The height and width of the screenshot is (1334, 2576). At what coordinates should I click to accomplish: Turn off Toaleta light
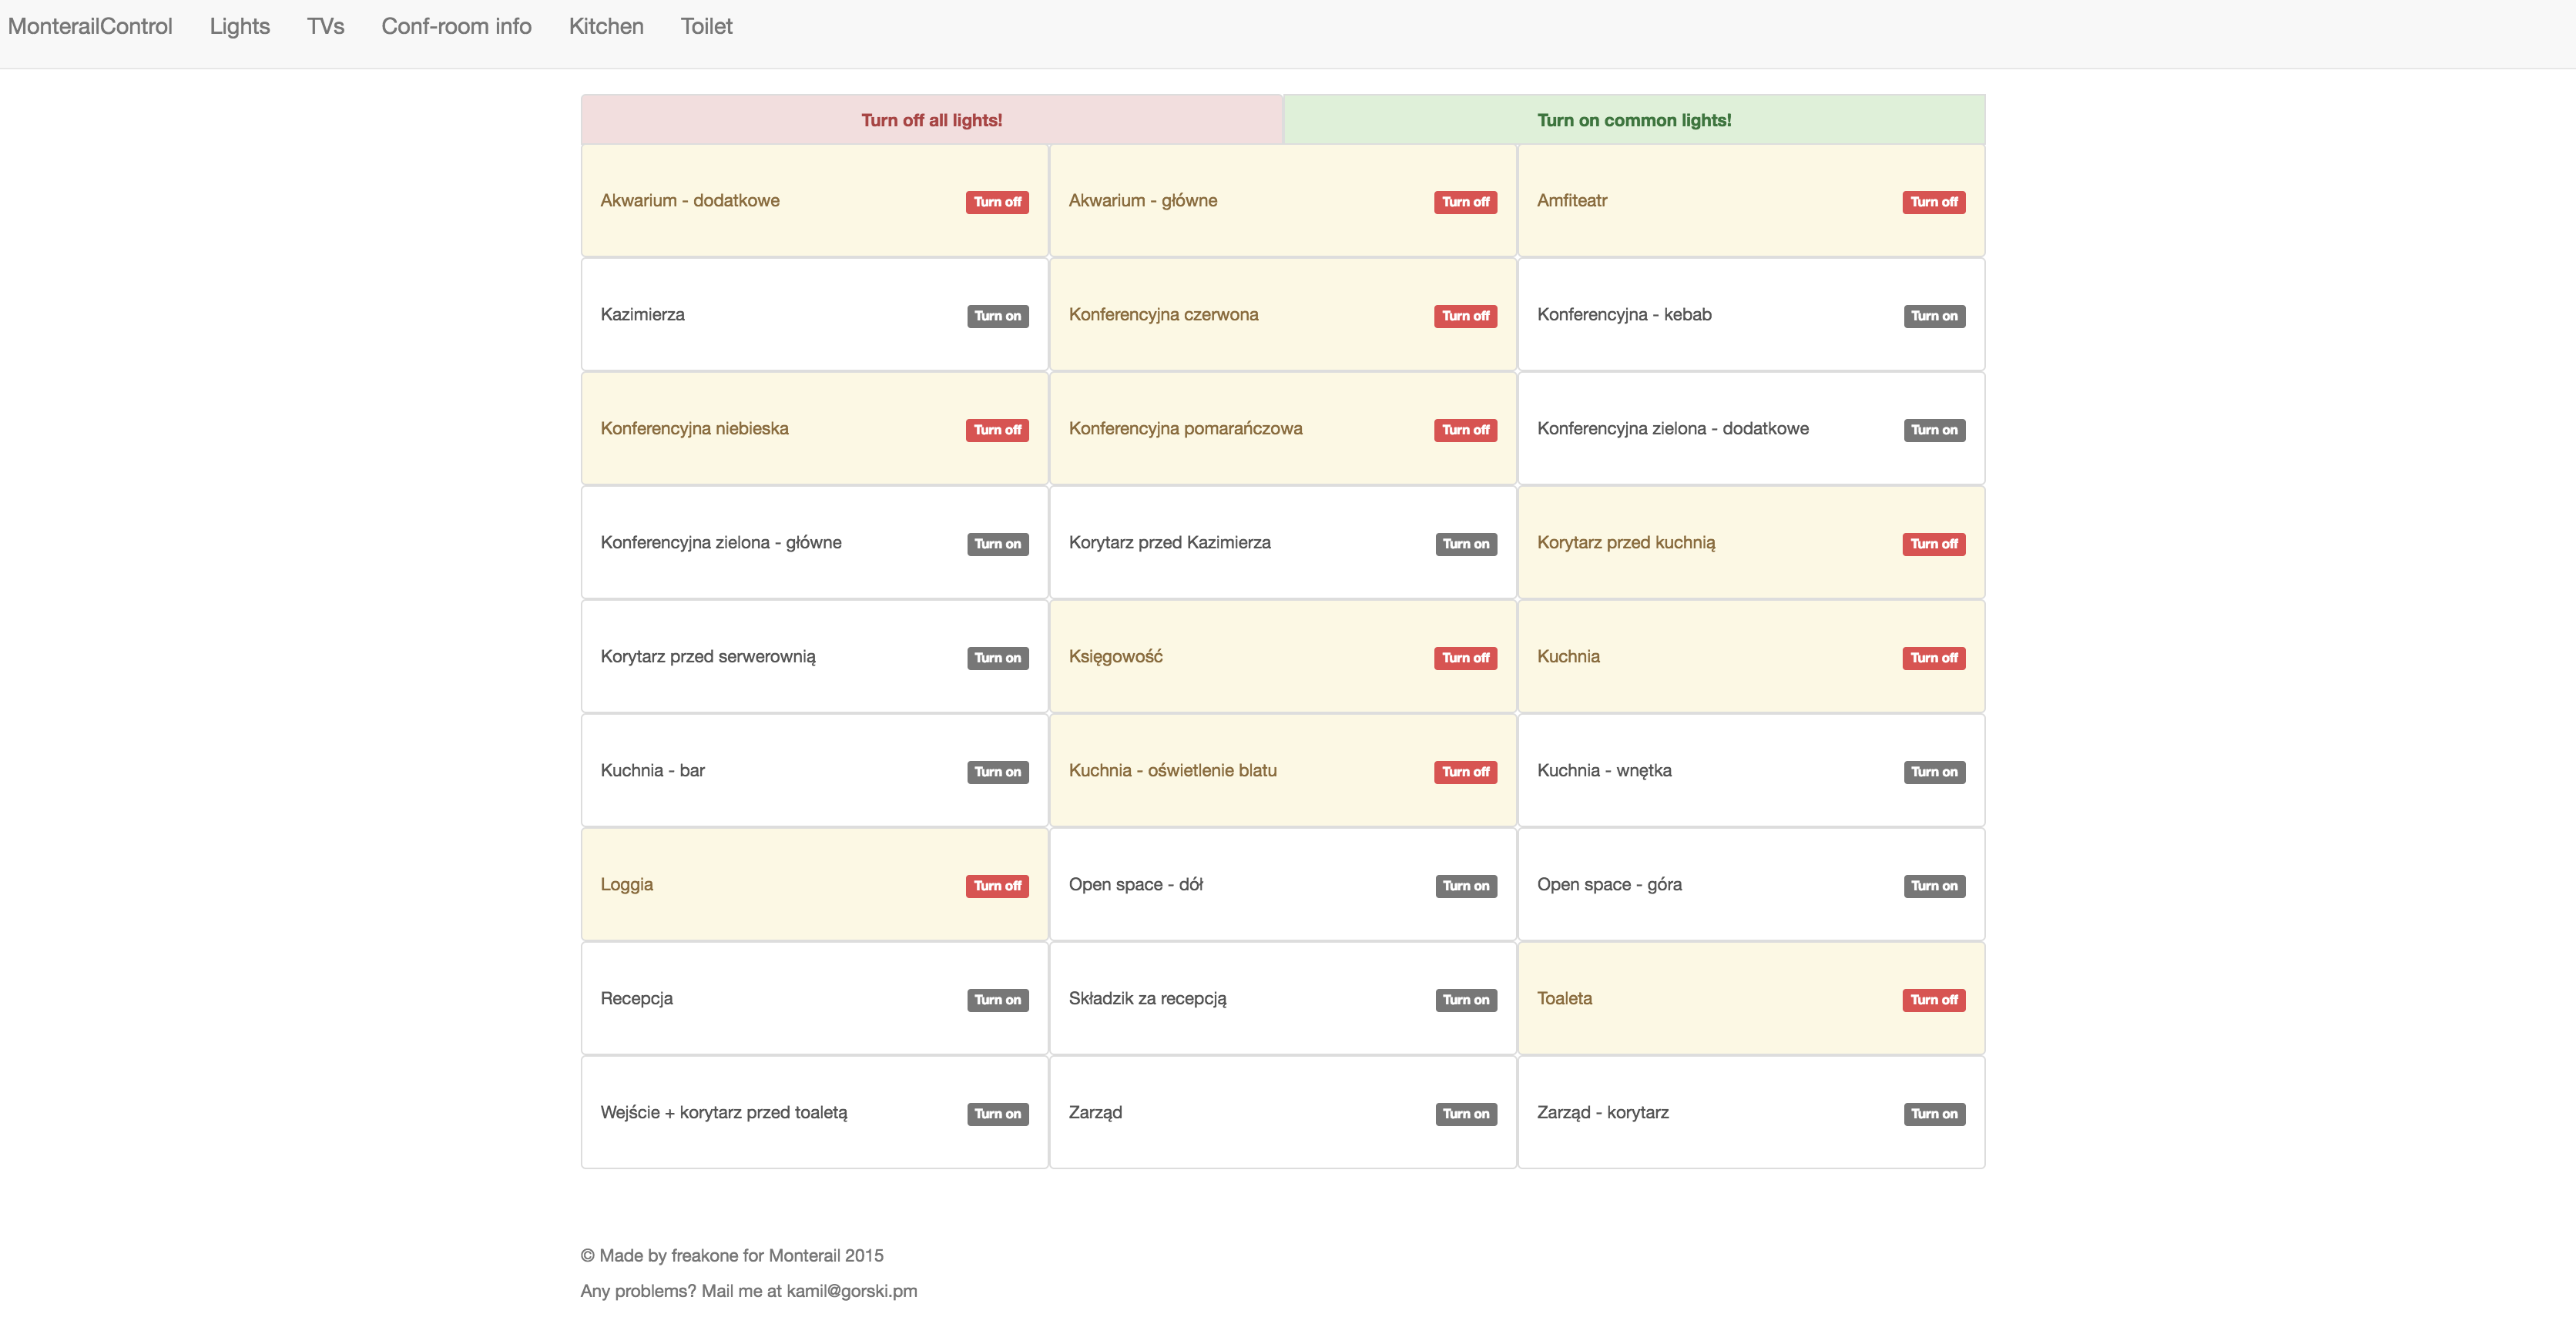coord(1933,1000)
